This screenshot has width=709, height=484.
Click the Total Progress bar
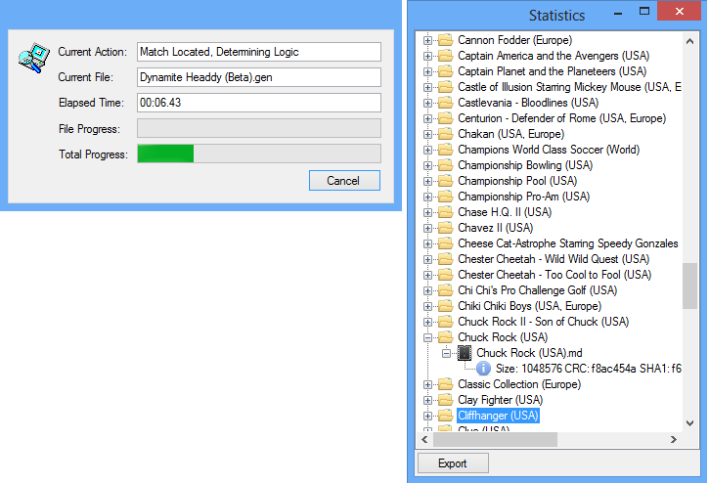(259, 154)
